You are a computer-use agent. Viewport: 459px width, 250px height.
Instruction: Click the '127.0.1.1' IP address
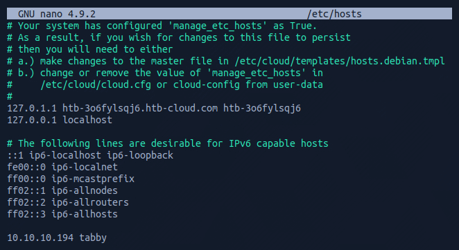[x=32, y=108]
